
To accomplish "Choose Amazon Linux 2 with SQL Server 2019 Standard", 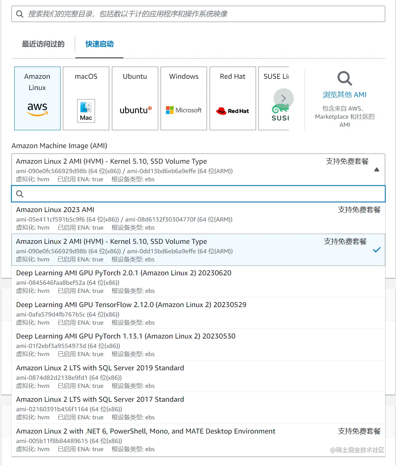I will 198,376.
